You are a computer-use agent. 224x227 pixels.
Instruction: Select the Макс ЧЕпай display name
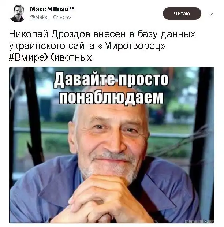pos(49,9)
